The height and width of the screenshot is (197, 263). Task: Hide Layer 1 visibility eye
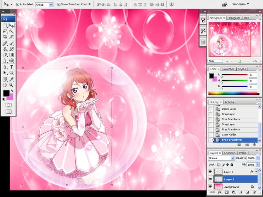click(210, 172)
